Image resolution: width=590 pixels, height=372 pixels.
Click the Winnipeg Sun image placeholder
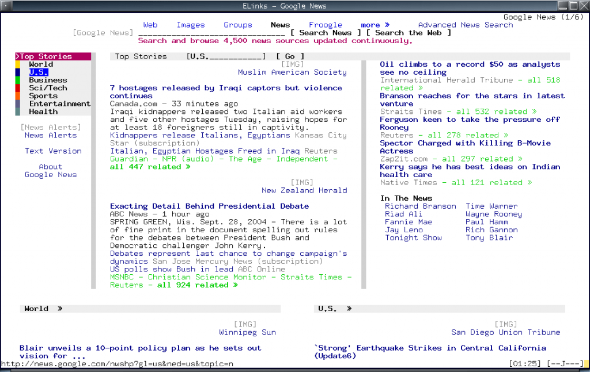[245, 324]
